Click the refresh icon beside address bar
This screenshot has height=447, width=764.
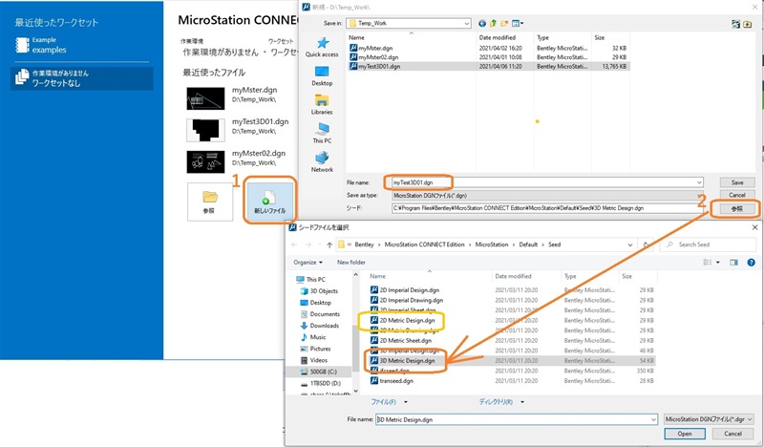click(647, 245)
